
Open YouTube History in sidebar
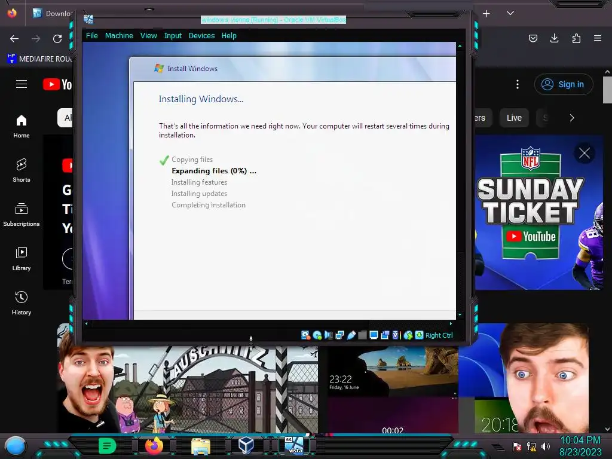(22, 303)
